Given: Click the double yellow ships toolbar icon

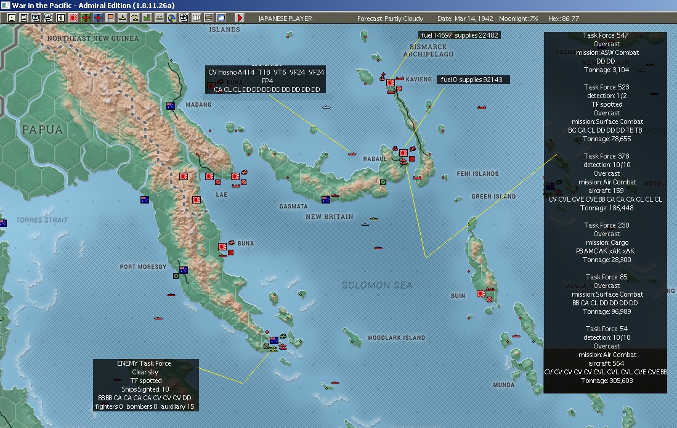Looking at the screenshot, I should tap(135, 18).
